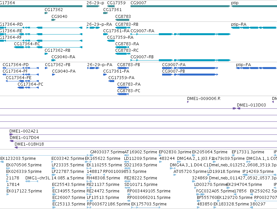Select transcript CG17364-RD

[x=41, y=28]
